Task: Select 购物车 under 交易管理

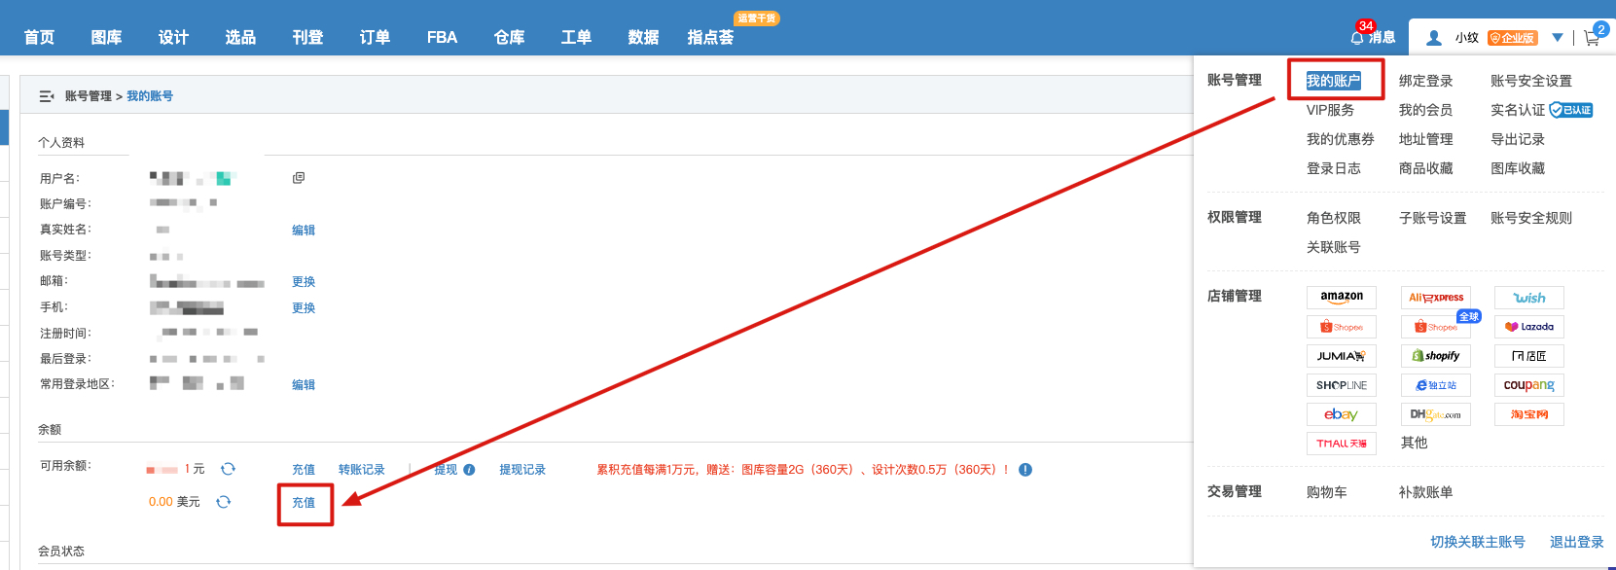Action: pos(1326,492)
